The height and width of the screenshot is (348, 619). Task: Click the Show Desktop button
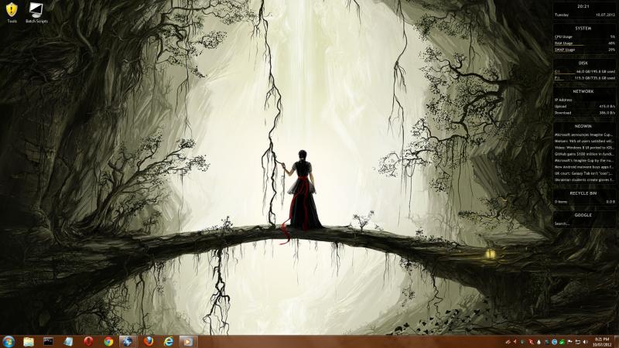616,342
